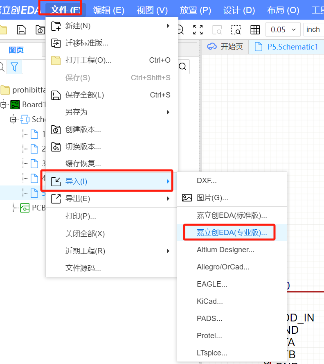324x364 pixels.
Task: Toggle the grid display icon
Action: (x=255, y=30)
